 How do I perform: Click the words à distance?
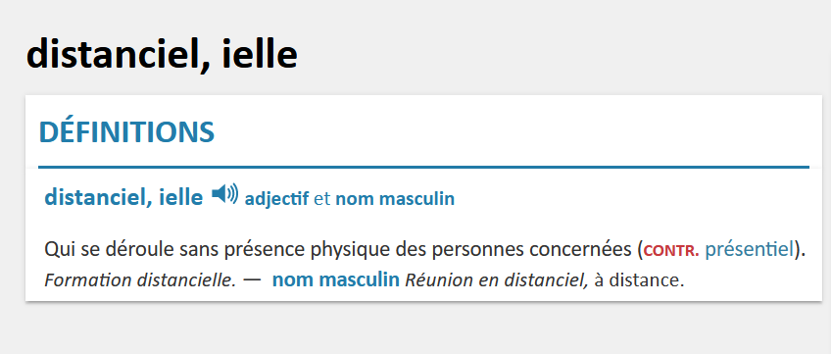click(x=639, y=279)
